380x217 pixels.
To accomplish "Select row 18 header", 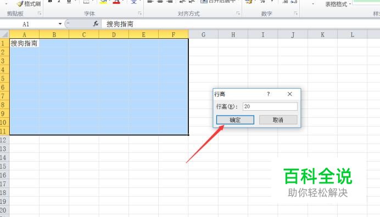I will pyautogui.click(x=4, y=192).
